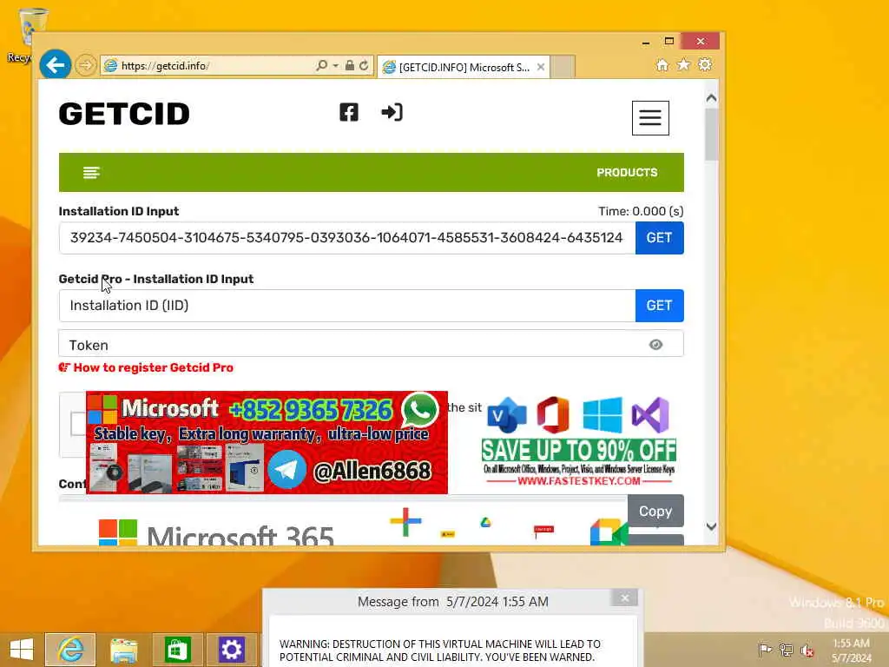The image size is (889, 667).
Task: Click the login arrow icon in header
Action: 392,112
